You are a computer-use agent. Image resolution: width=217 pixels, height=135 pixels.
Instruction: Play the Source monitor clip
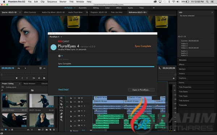coord(44,78)
